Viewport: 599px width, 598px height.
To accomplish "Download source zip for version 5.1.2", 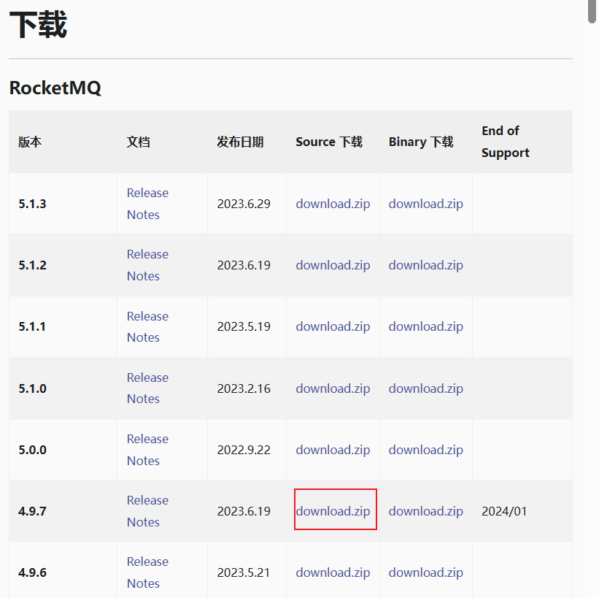I will coord(333,265).
